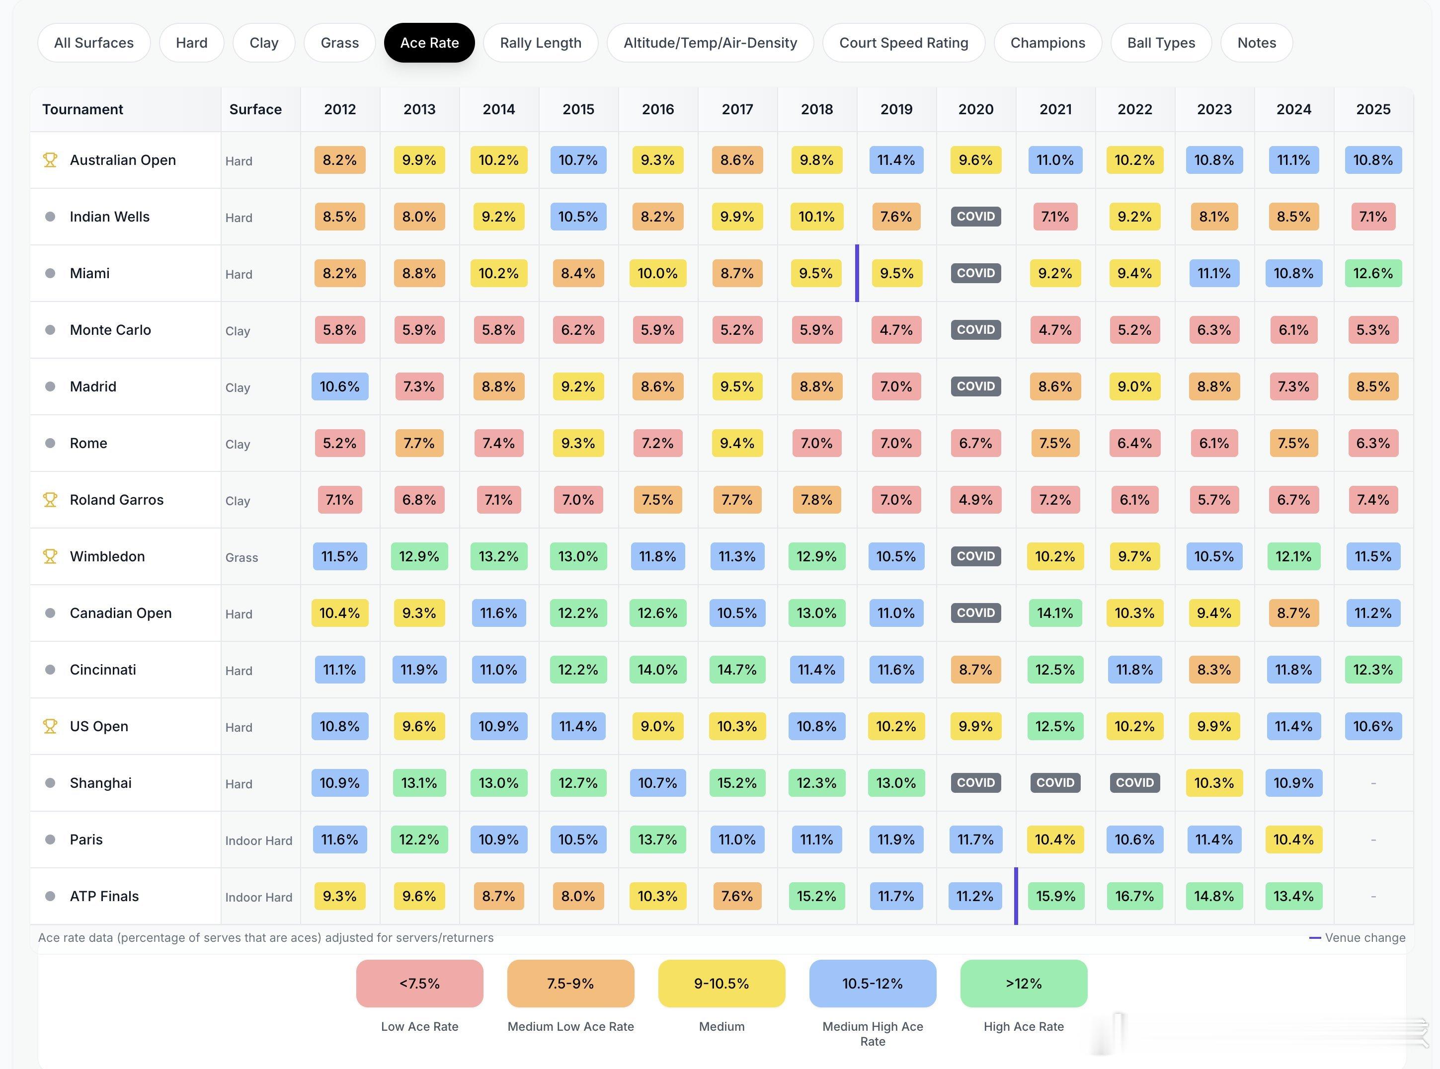Click Shanghai 2017 cell 15.2%
This screenshot has height=1069, width=1440.
pyautogui.click(x=737, y=783)
